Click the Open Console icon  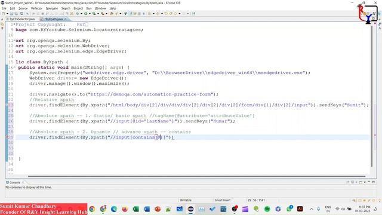coord(361,182)
